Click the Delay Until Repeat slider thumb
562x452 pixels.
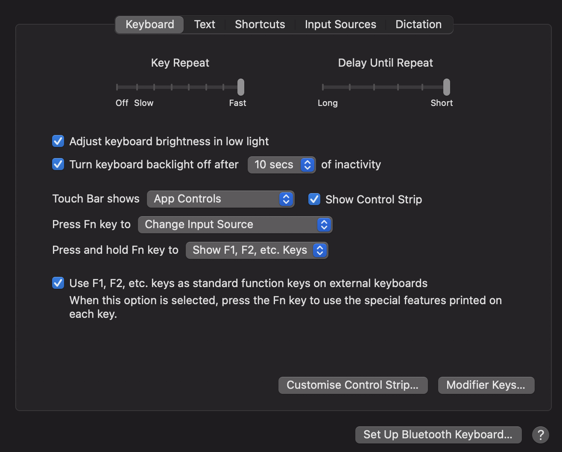pos(446,87)
